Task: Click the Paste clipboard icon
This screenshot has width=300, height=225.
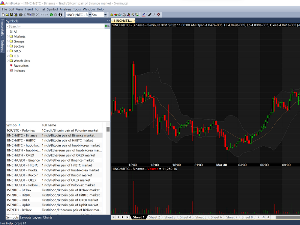Action: click(33, 15)
